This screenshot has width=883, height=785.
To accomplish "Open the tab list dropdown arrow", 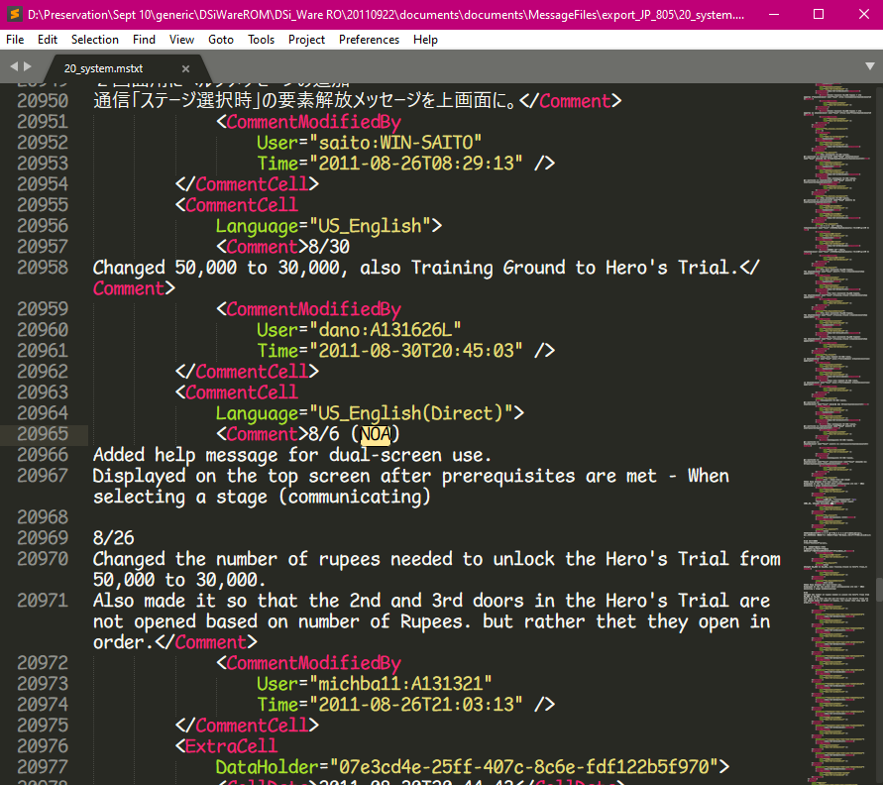I will click(869, 66).
